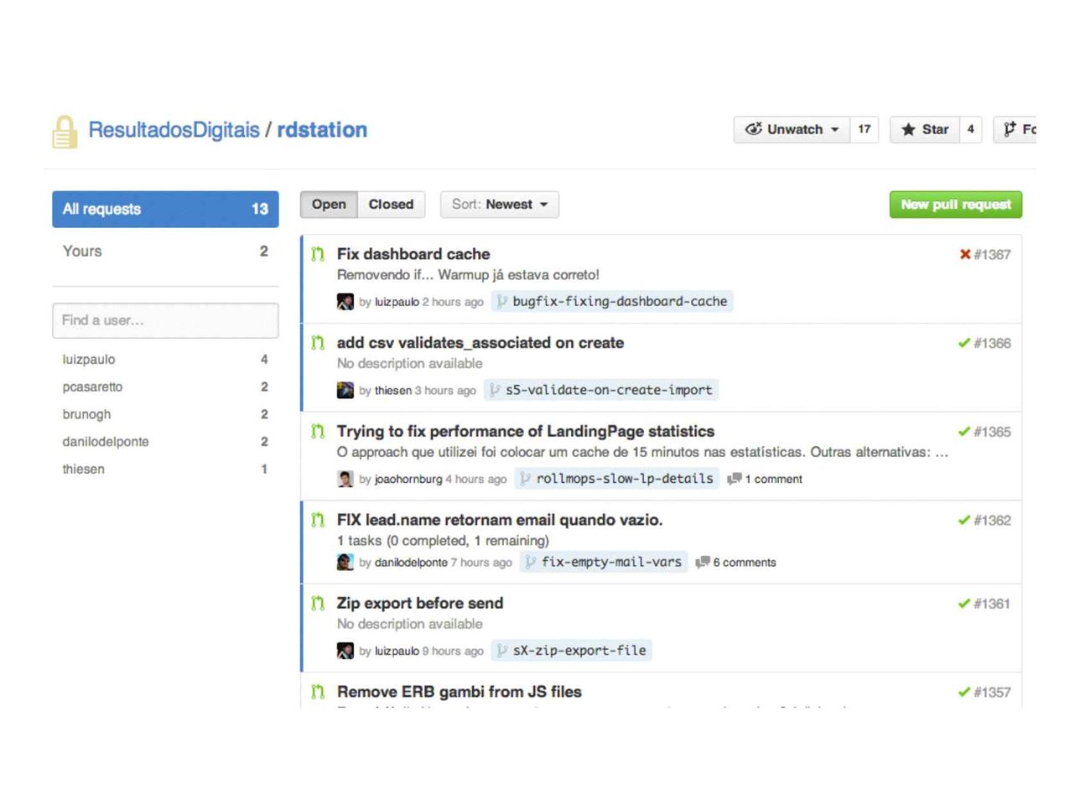Viewport: 1080px width, 810px height.
Task: Click danilodelponte's avatar thumbnail
Action: (x=345, y=562)
